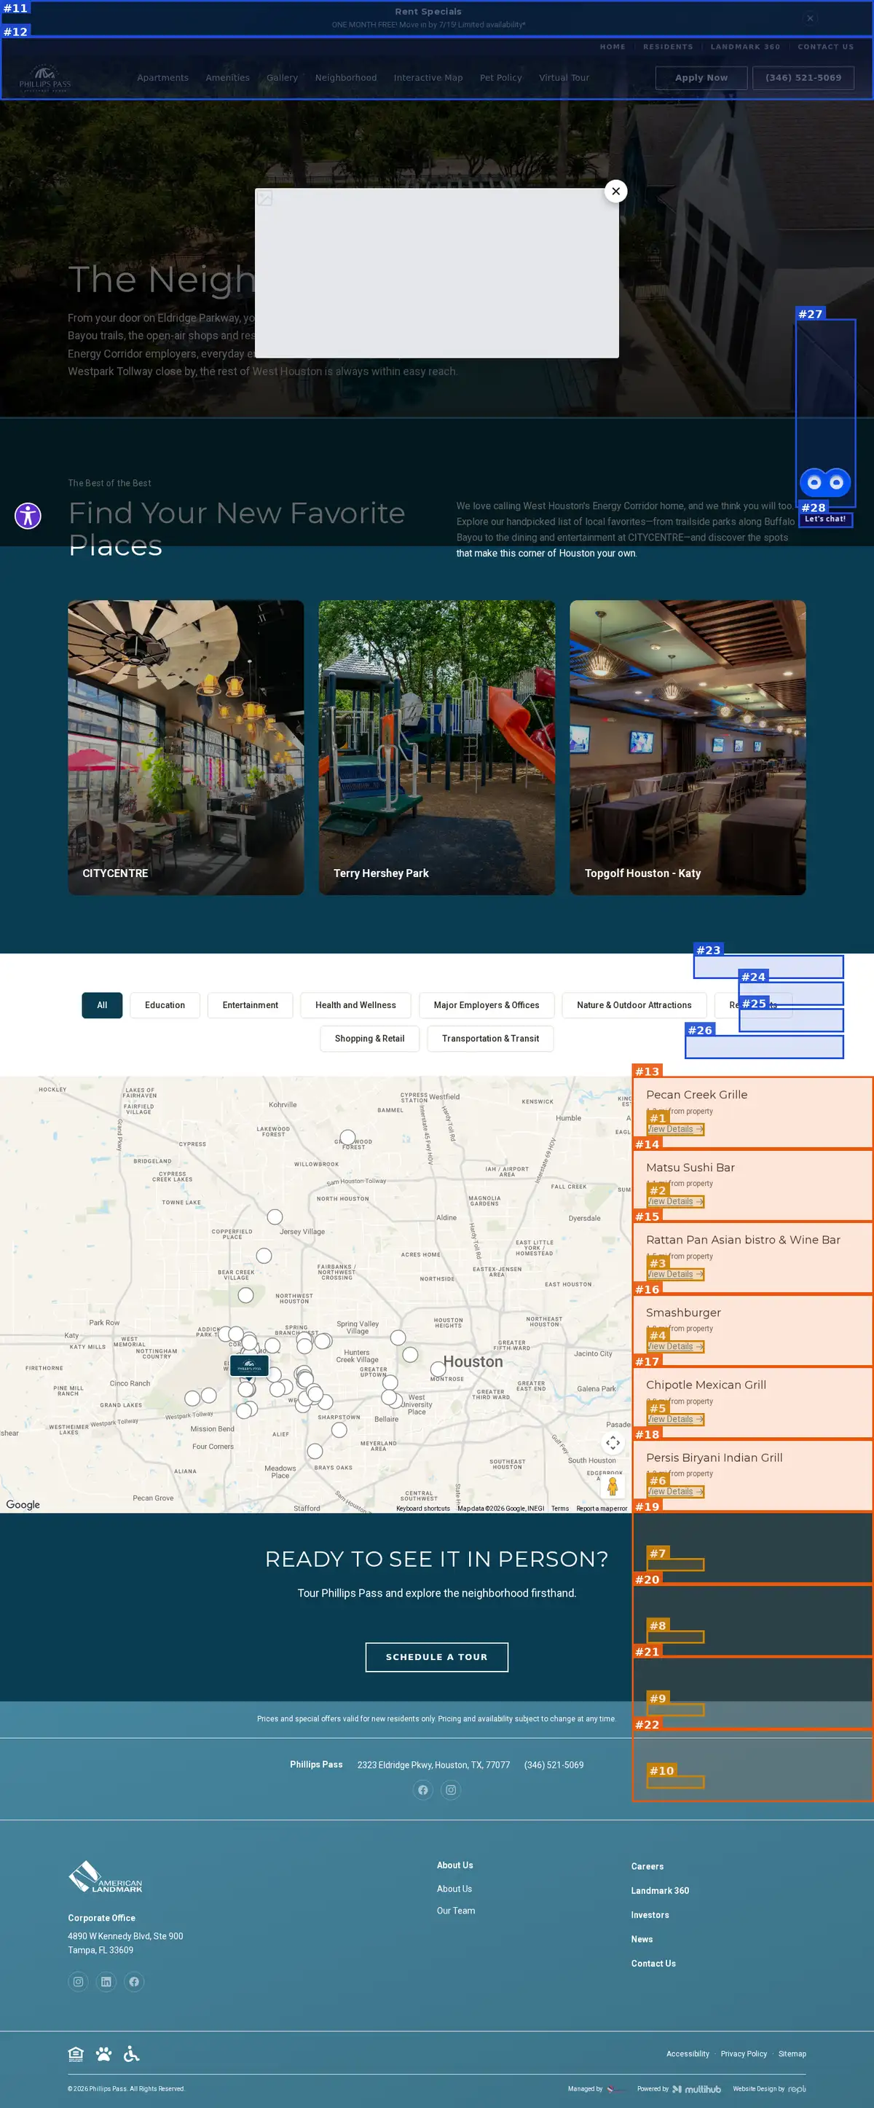Click Report a map error link
The height and width of the screenshot is (2108, 874).
click(x=602, y=1509)
